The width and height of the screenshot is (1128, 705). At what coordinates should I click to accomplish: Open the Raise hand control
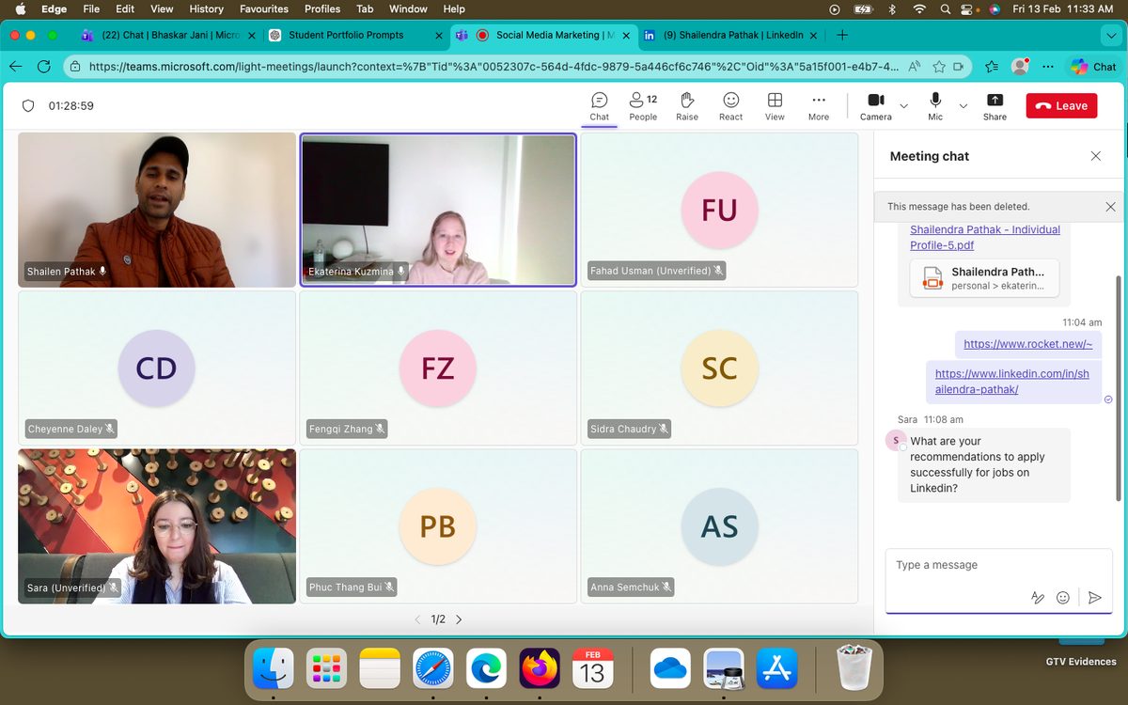[x=687, y=106]
